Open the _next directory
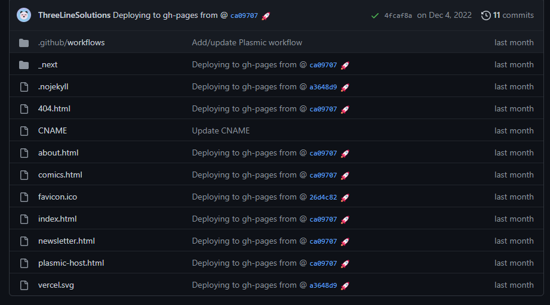This screenshot has width=550, height=305. coord(48,65)
